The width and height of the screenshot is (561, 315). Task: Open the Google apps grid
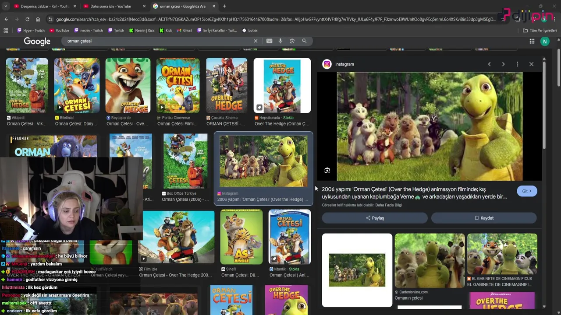coord(532,41)
